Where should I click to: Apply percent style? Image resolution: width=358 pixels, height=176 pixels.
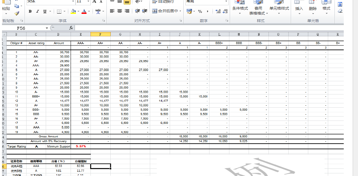[x=200, y=11]
